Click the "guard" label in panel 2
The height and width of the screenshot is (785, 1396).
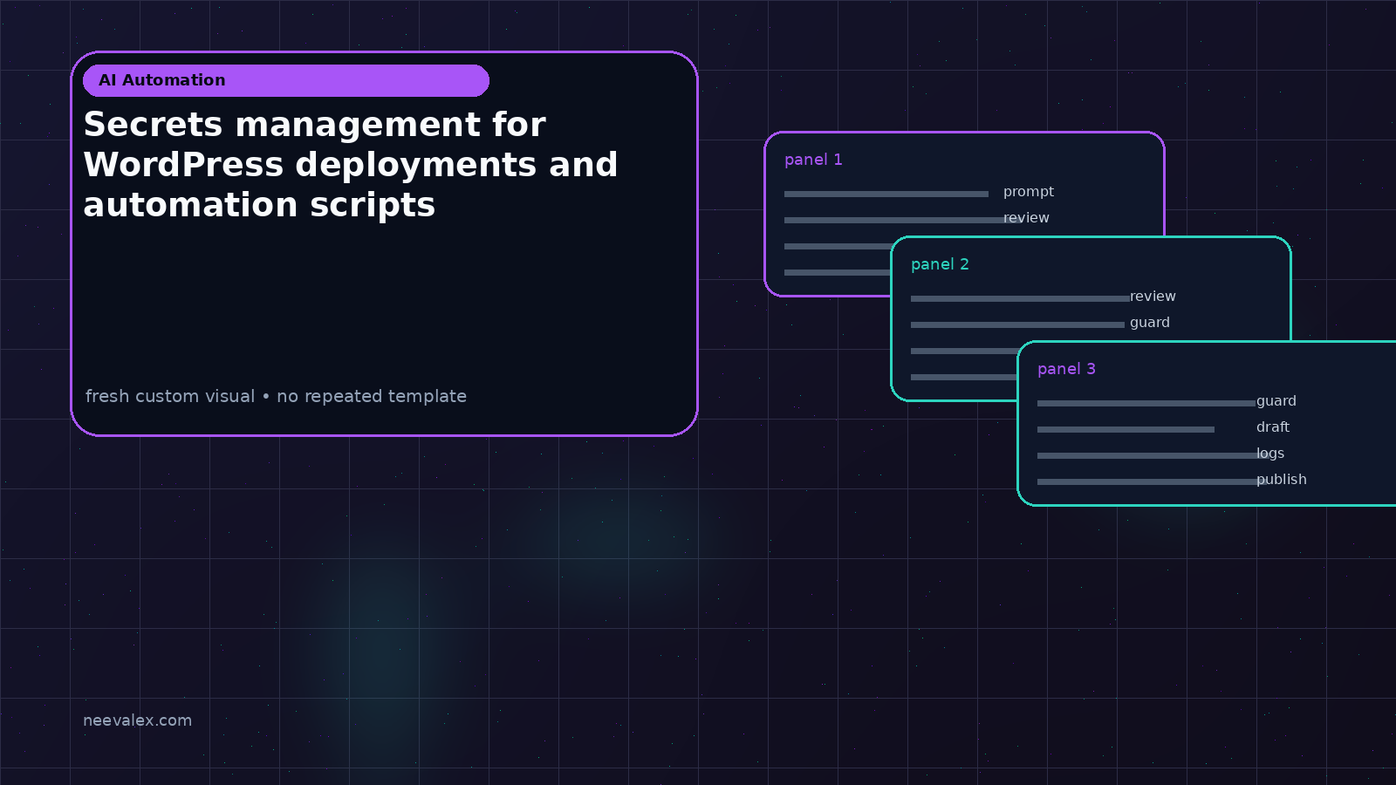1150,323
